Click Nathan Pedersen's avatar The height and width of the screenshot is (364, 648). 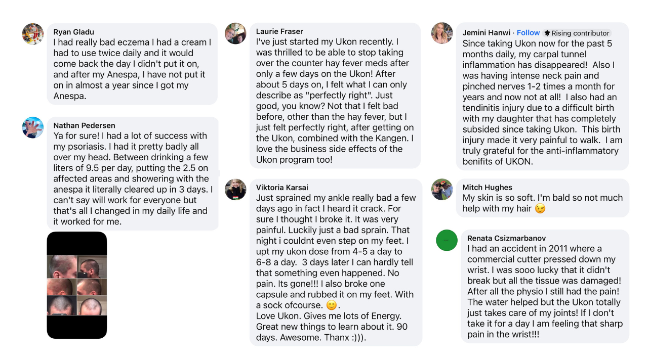point(33,127)
